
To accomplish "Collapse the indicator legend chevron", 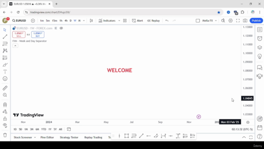I will pos(15,46).
